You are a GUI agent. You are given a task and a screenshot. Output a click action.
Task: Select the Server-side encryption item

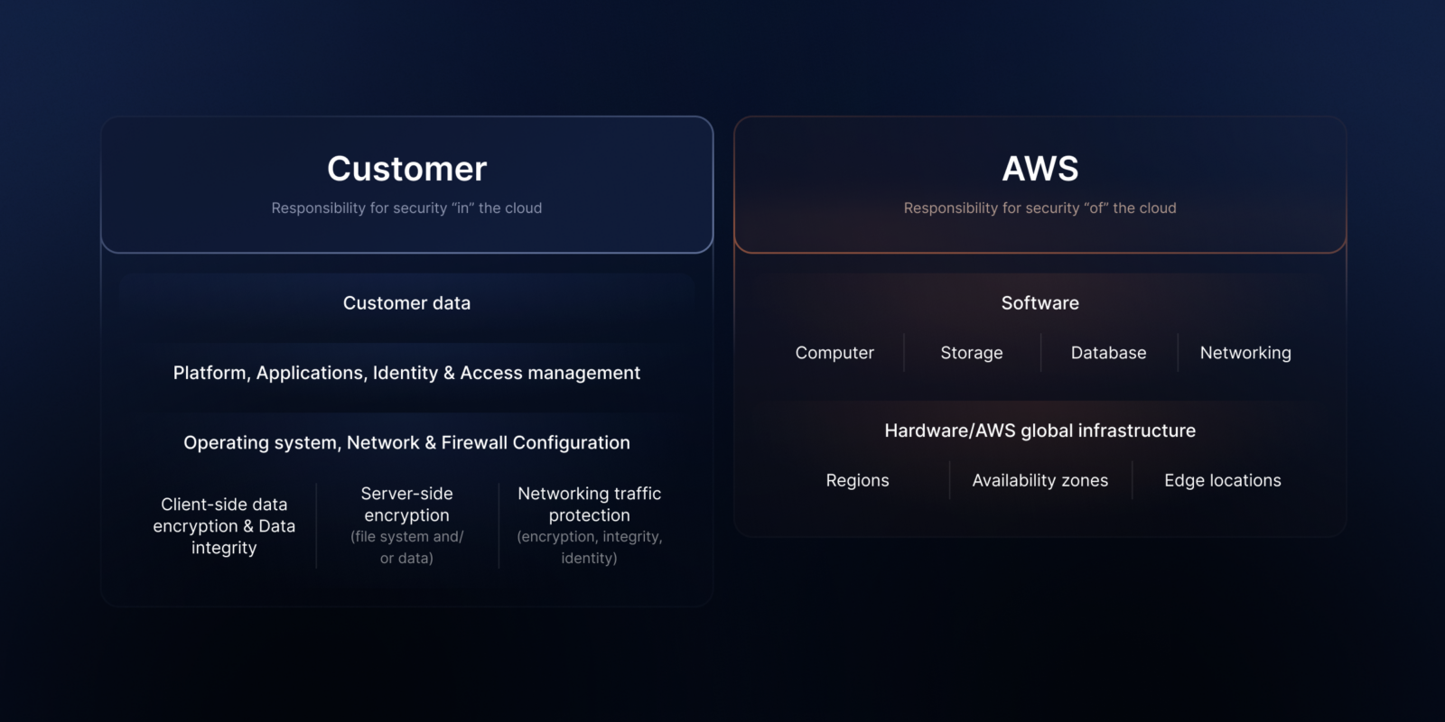click(406, 525)
